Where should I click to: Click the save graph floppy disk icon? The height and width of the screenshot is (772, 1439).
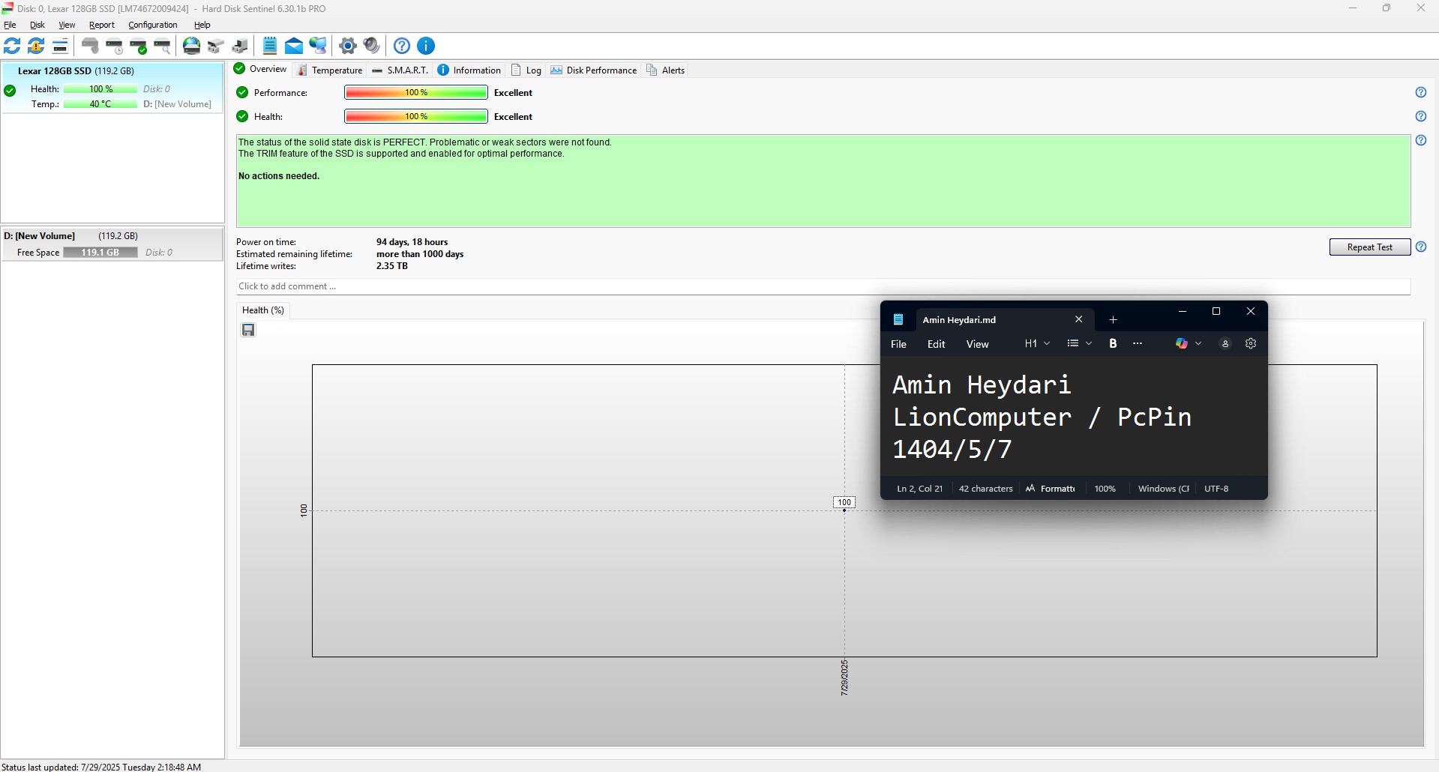(248, 330)
